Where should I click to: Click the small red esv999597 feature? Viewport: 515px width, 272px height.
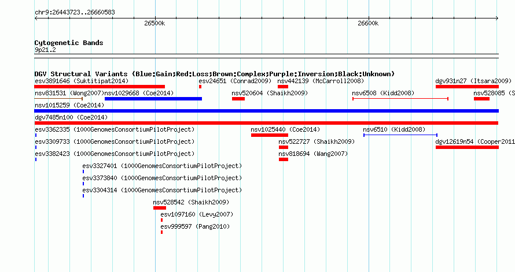161,232
